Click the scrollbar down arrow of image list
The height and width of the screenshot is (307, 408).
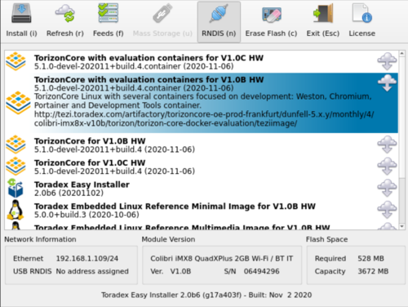point(401,226)
